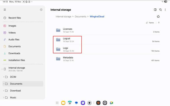Open sort by Name options
This screenshot has height=106, width=170.
pyautogui.click(x=150, y=23)
